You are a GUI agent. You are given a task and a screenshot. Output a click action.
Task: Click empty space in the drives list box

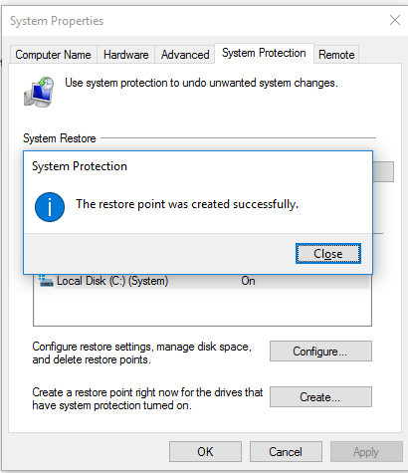click(202, 307)
